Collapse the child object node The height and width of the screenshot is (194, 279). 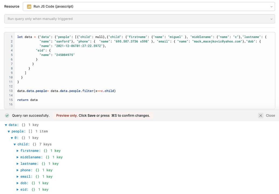(15, 144)
